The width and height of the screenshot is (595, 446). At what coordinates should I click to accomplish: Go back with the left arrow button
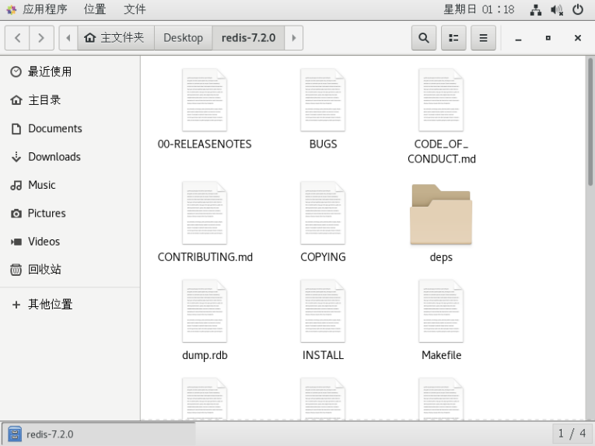tap(17, 38)
